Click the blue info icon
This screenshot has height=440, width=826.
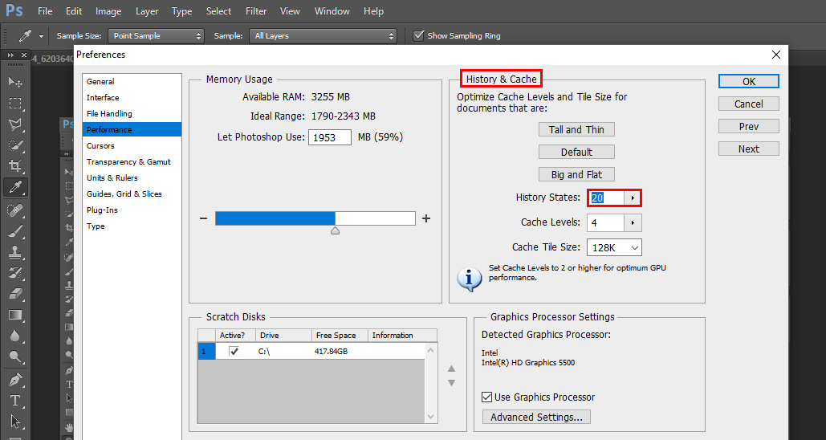pos(469,279)
